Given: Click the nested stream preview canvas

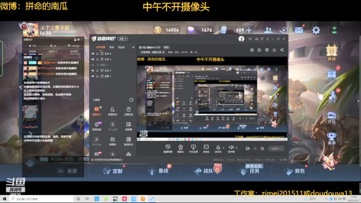Looking at the screenshot, I should [x=212, y=98].
